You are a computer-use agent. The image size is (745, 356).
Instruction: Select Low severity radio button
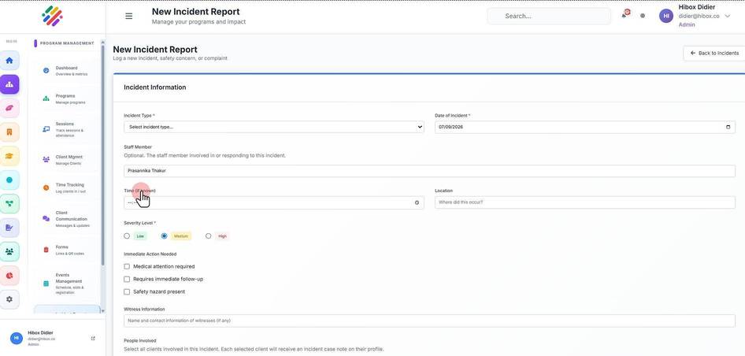pyautogui.click(x=127, y=235)
